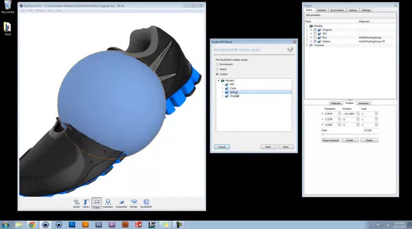Viewport: 412px width, 229px height.
Task: Click the Z translation stepper arrows
Action: pos(339,125)
